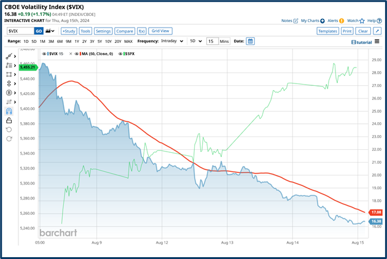Viewport: 387px width, 259px height.
Task: Select the 5Y range
Action: pos(100,42)
